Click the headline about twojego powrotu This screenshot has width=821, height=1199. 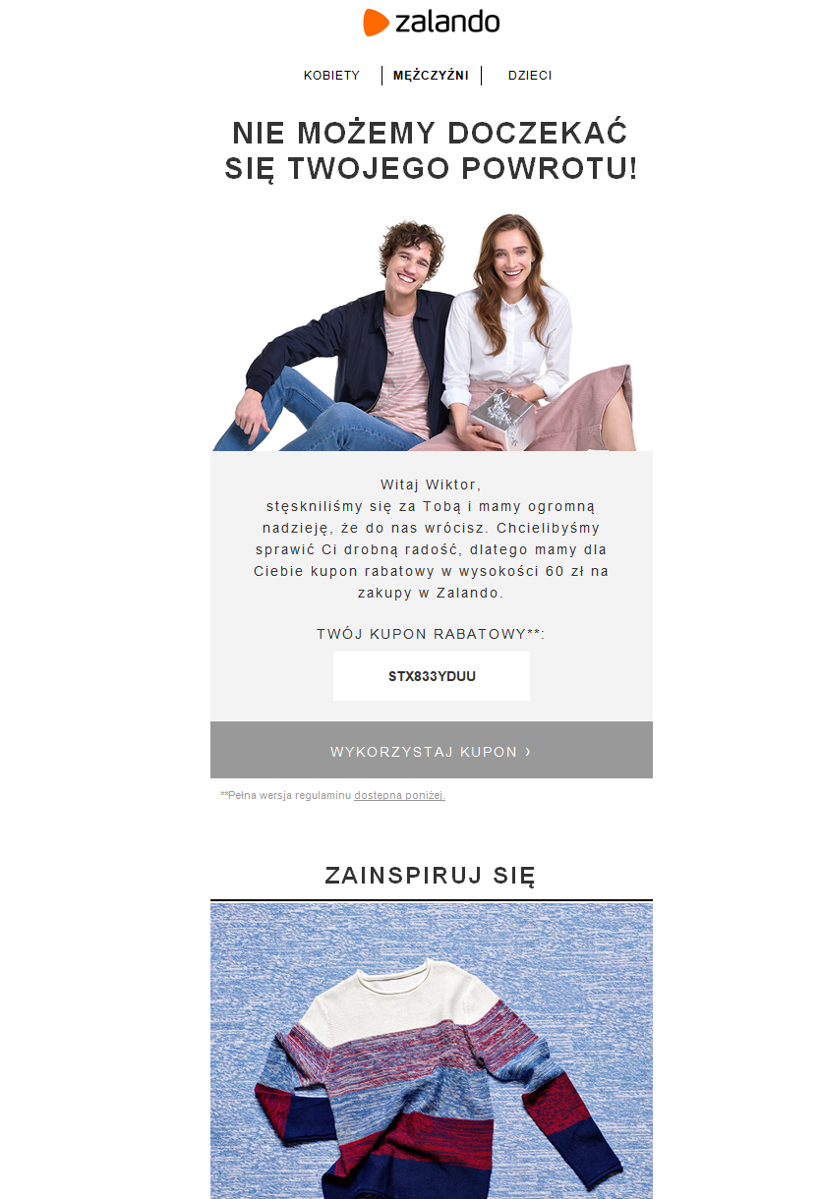tap(431, 150)
